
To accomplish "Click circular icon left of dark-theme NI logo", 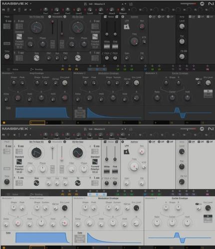I will 202,3.
